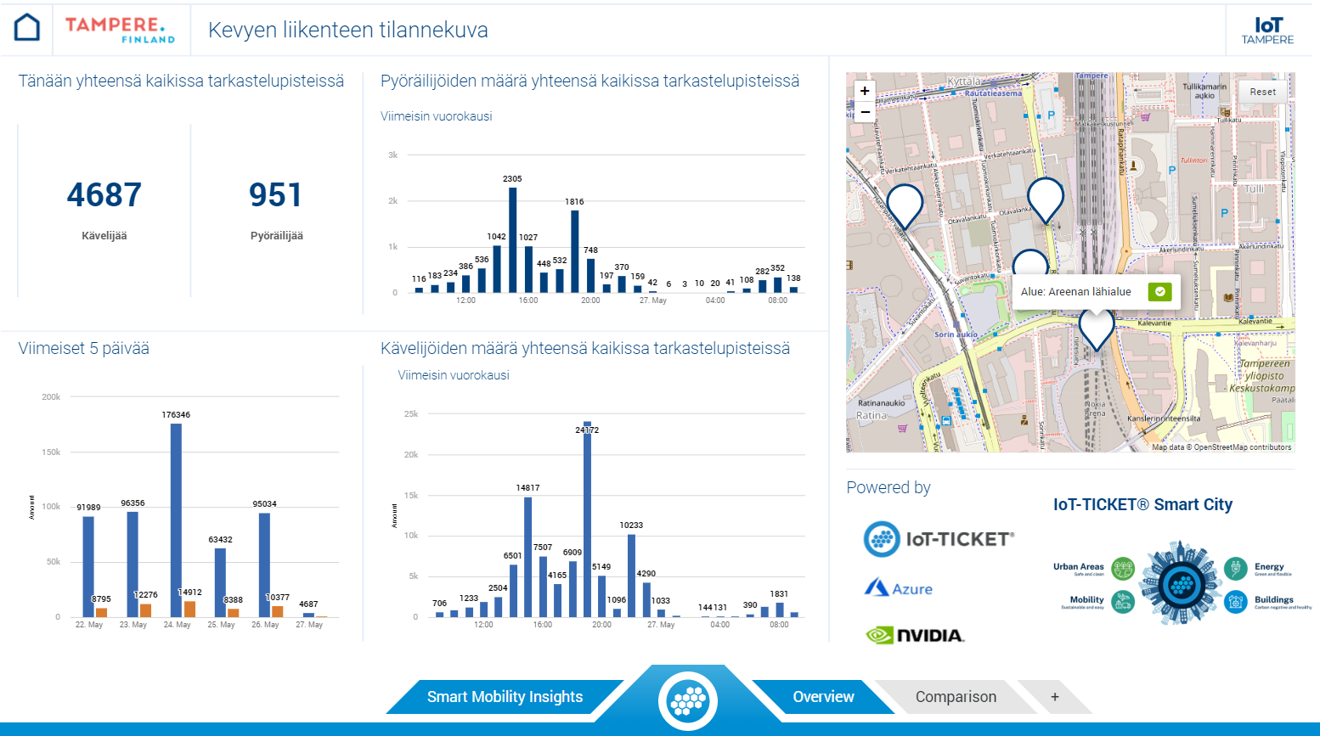Go to the home page icon
The image size is (1320, 736).
pyautogui.click(x=27, y=28)
